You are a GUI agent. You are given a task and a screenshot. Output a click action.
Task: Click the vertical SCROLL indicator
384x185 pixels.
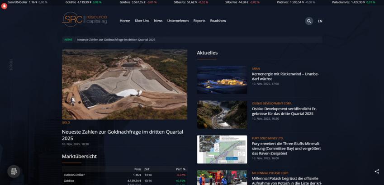point(11,64)
